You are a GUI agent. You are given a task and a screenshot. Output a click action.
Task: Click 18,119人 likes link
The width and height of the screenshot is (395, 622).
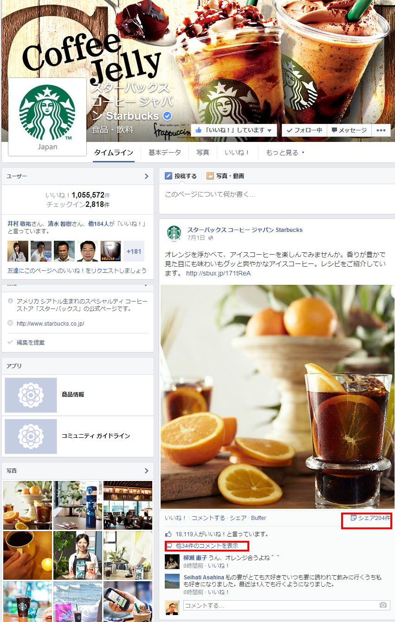tap(188, 534)
